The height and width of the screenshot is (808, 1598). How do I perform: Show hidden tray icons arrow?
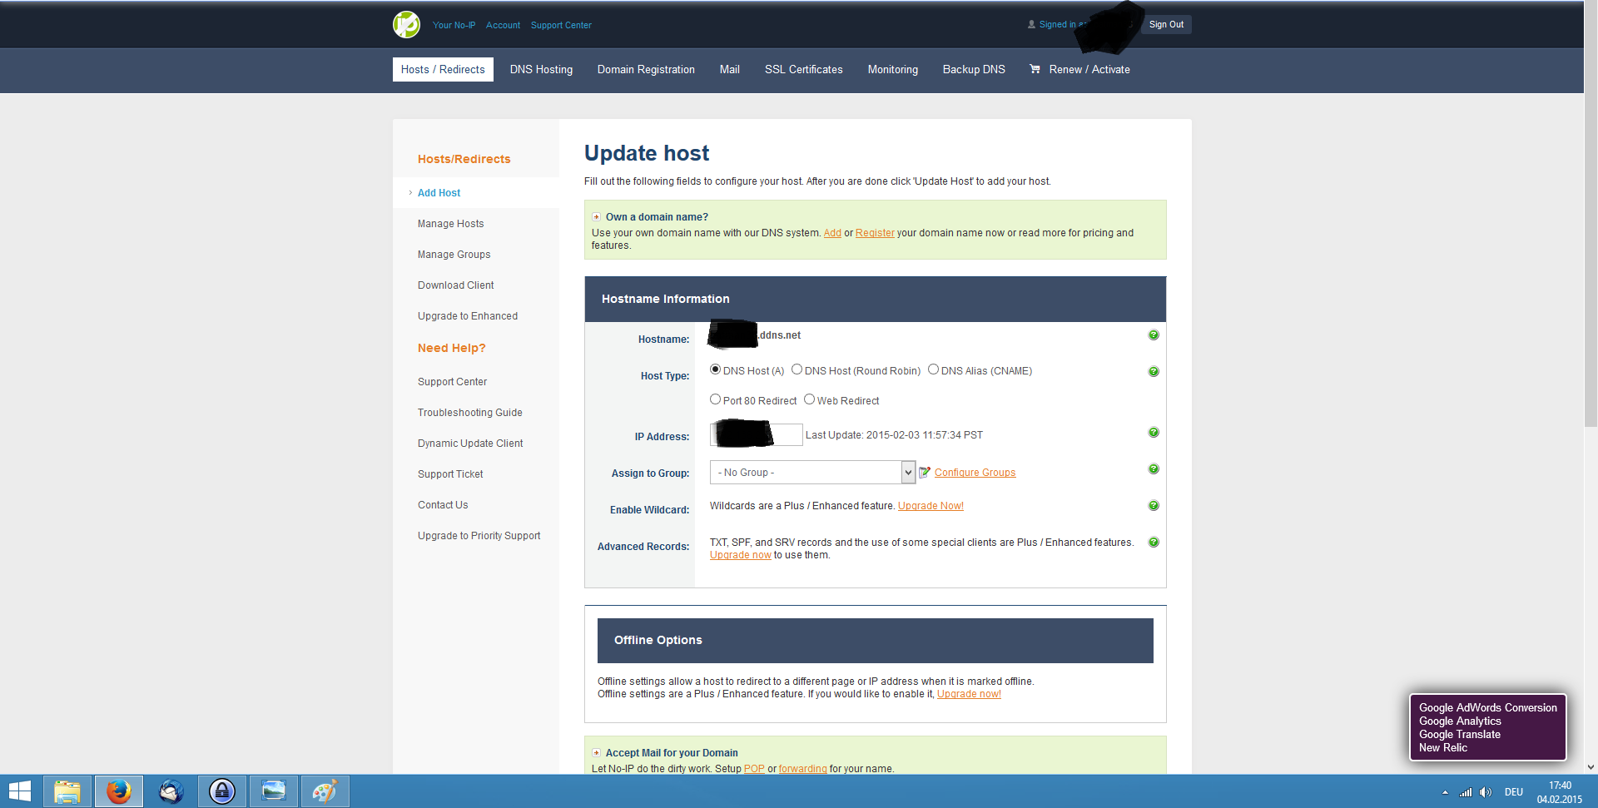[x=1445, y=792]
